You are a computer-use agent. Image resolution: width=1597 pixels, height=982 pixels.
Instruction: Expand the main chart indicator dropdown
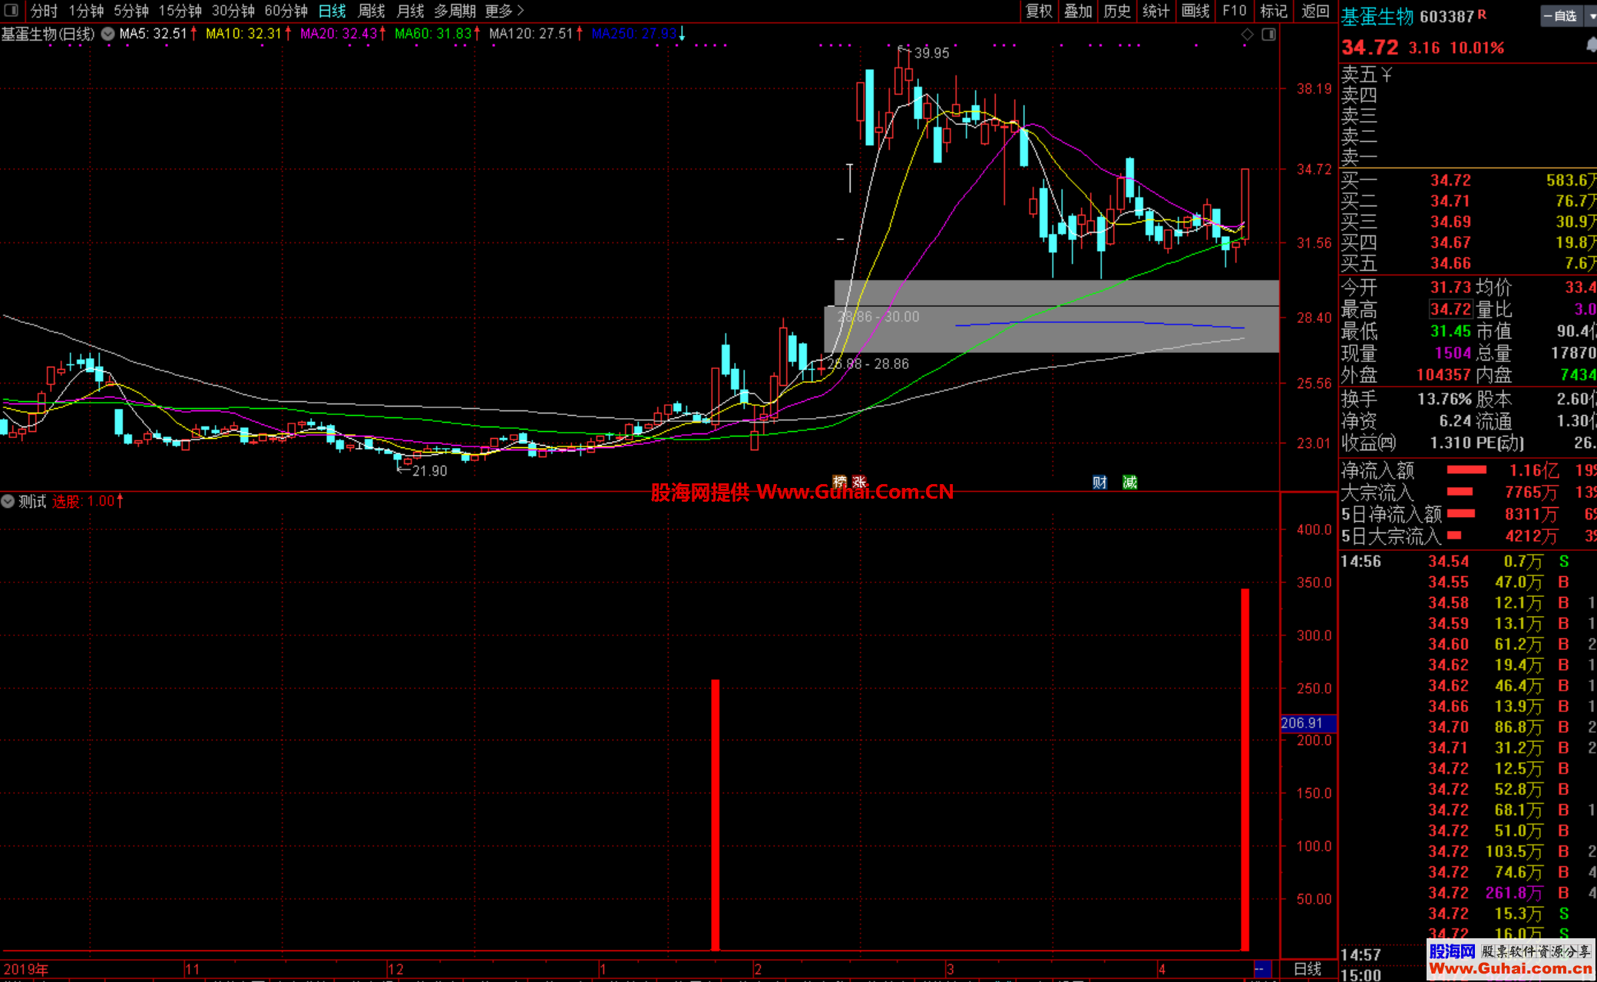108,34
